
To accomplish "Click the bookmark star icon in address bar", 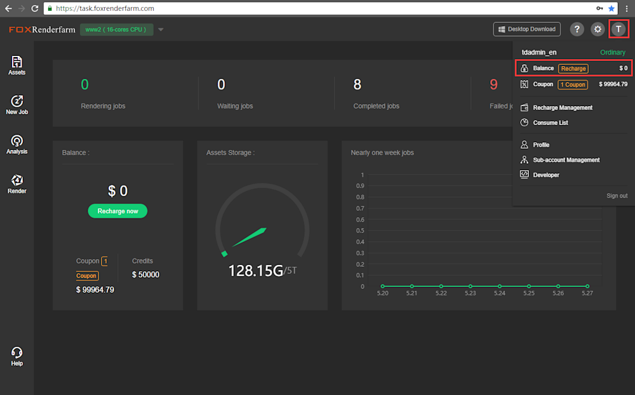I will (612, 8).
